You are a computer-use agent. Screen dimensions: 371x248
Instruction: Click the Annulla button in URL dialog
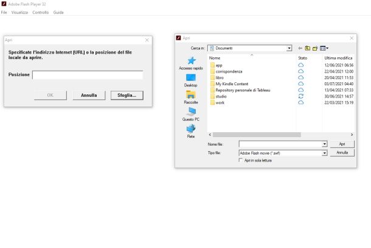pos(89,95)
